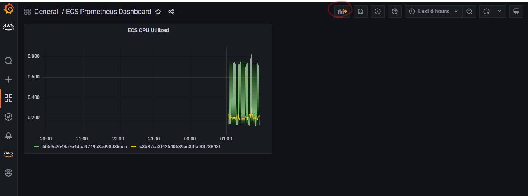Open the ECS CPU Utilized panel title menu
528x196 pixels.
pos(148,30)
